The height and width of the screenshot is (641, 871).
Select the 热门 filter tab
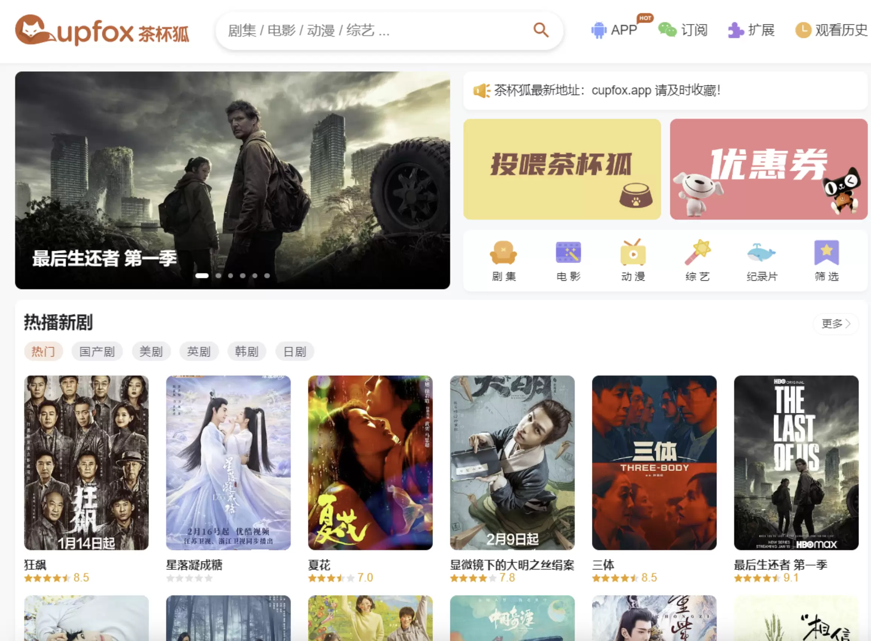tap(43, 352)
